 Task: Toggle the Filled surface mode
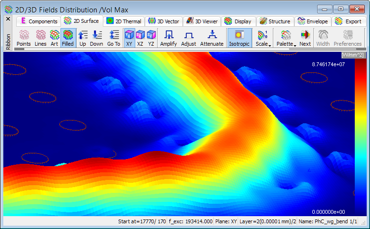tap(68, 38)
